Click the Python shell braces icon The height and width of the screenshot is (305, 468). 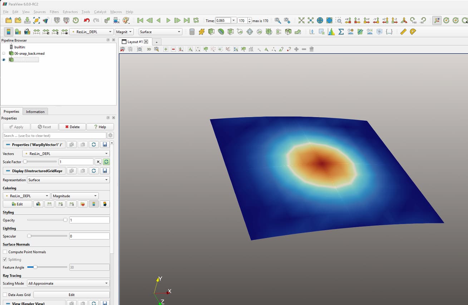pyautogui.click(x=389, y=32)
